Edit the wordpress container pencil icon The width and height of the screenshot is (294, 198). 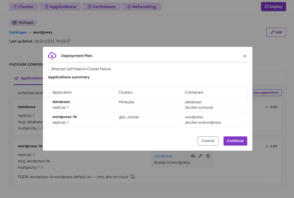click(x=201, y=156)
